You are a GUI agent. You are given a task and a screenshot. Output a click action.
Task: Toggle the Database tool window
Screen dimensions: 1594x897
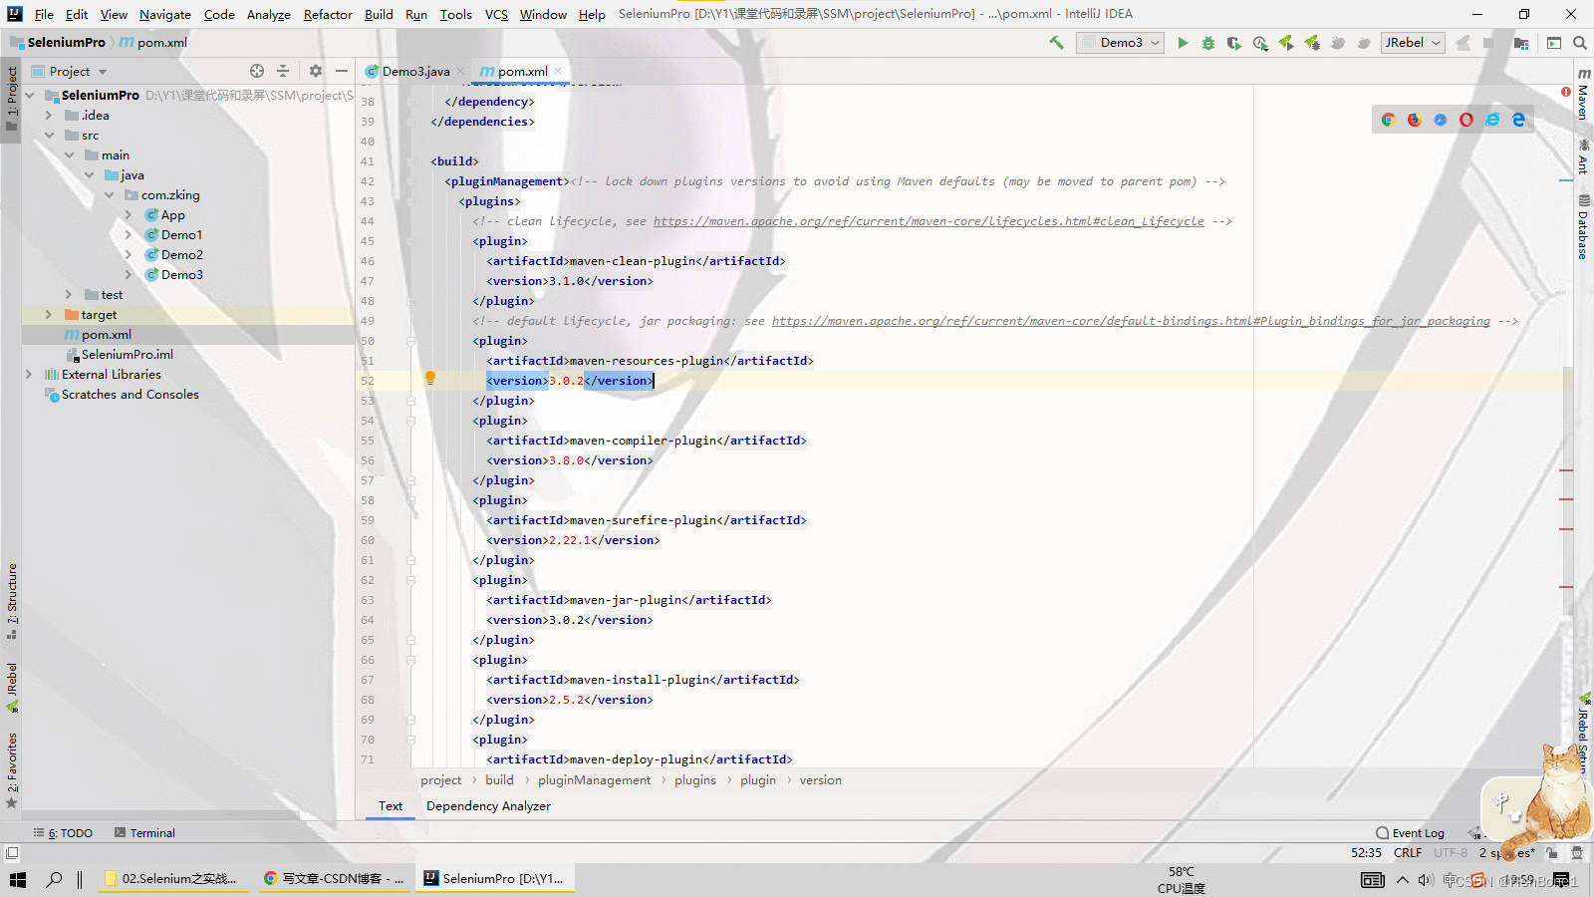click(1583, 228)
